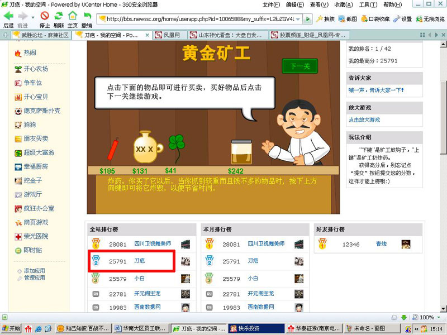
Task: Open 争车位 app in sidebar
Action: [28, 83]
